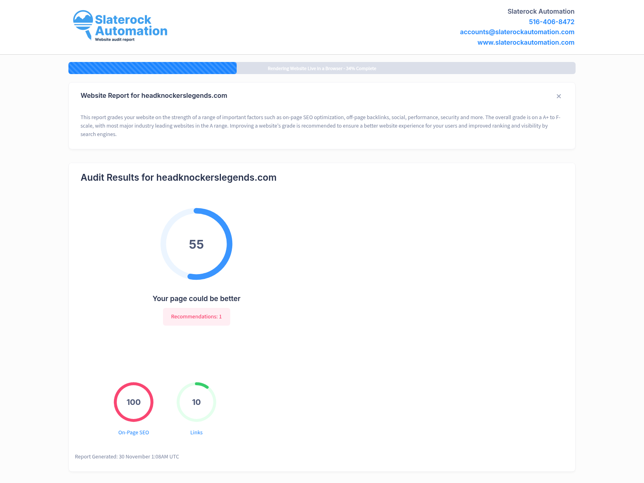Viewport: 644px width, 483px height.
Task: Click the blue striped progress bar fill
Action: (153, 68)
